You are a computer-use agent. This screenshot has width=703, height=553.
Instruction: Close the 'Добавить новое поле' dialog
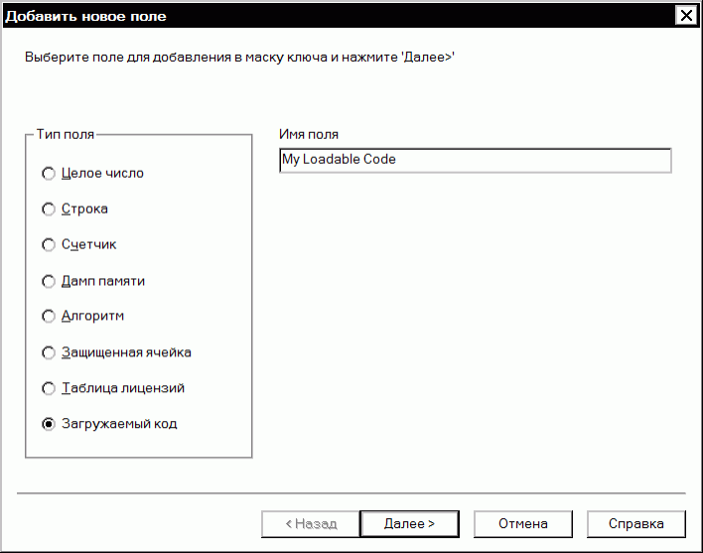click(x=684, y=16)
